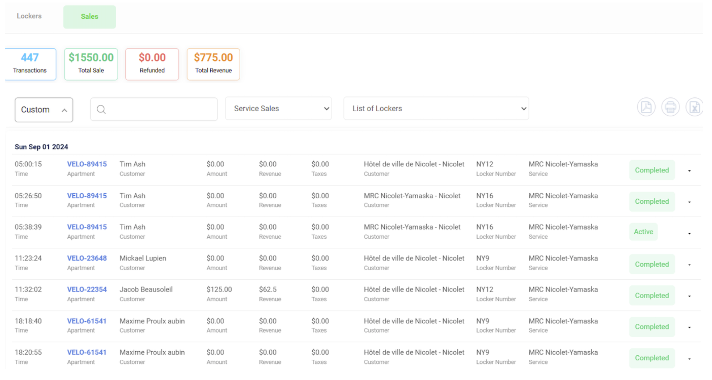Viewport: 712px width, 380px height.
Task: Click the $1550.00 Total Sale card
Action: 91,64
